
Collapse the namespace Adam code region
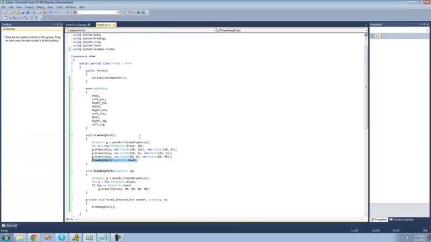[x=71, y=56]
